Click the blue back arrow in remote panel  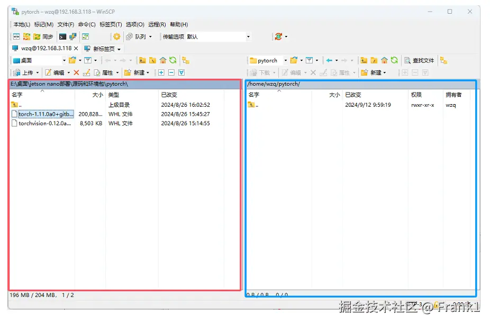[x=329, y=60]
